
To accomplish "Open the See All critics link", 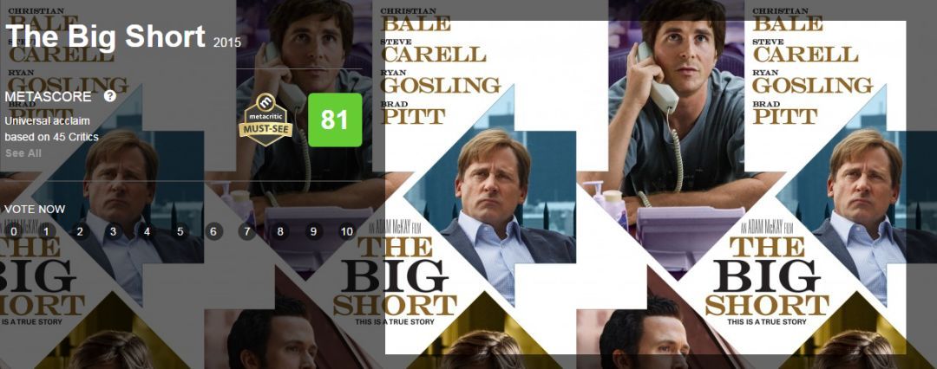I will pyautogui.click(x=23, y=152).
